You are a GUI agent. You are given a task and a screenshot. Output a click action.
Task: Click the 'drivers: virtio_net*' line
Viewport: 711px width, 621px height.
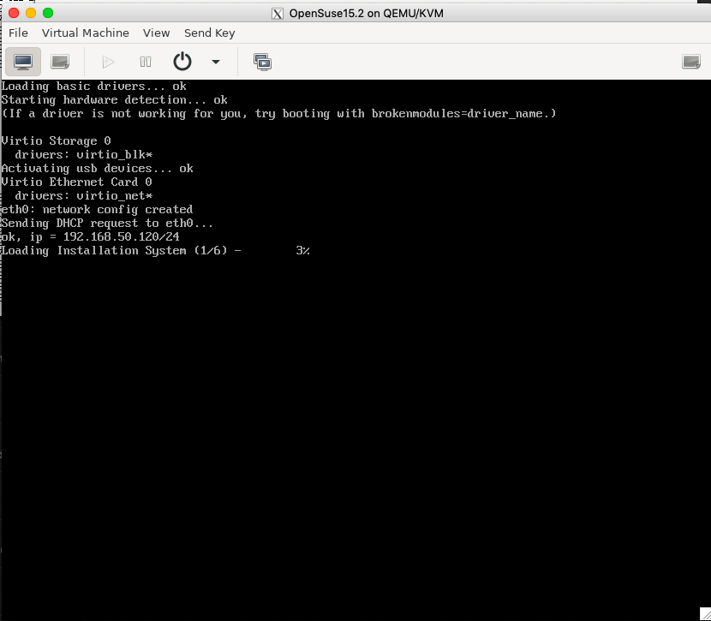point(83,196)
